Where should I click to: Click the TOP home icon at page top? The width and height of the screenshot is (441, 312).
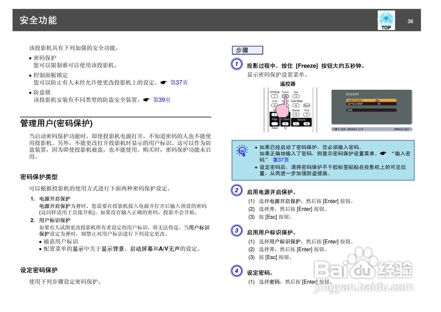pyautogui.click(x=386, y=20)
